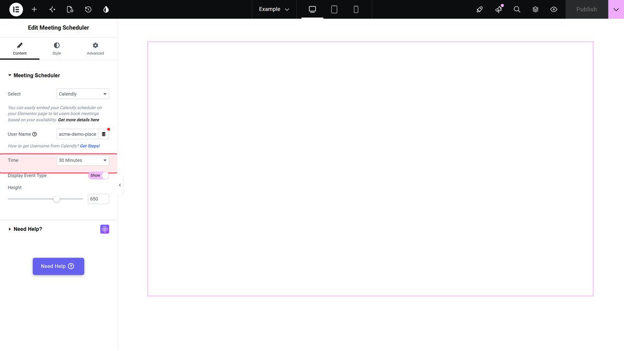Viewport: 624px width, 351px height.
Task: Switch to the Content tab
Action: [x=20, y=49]
